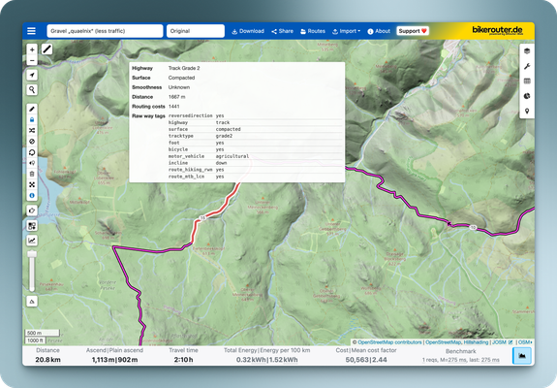Click the 'reversedirection' tag row
Screen dimensions: 557x388
click(x=256, y=115)
